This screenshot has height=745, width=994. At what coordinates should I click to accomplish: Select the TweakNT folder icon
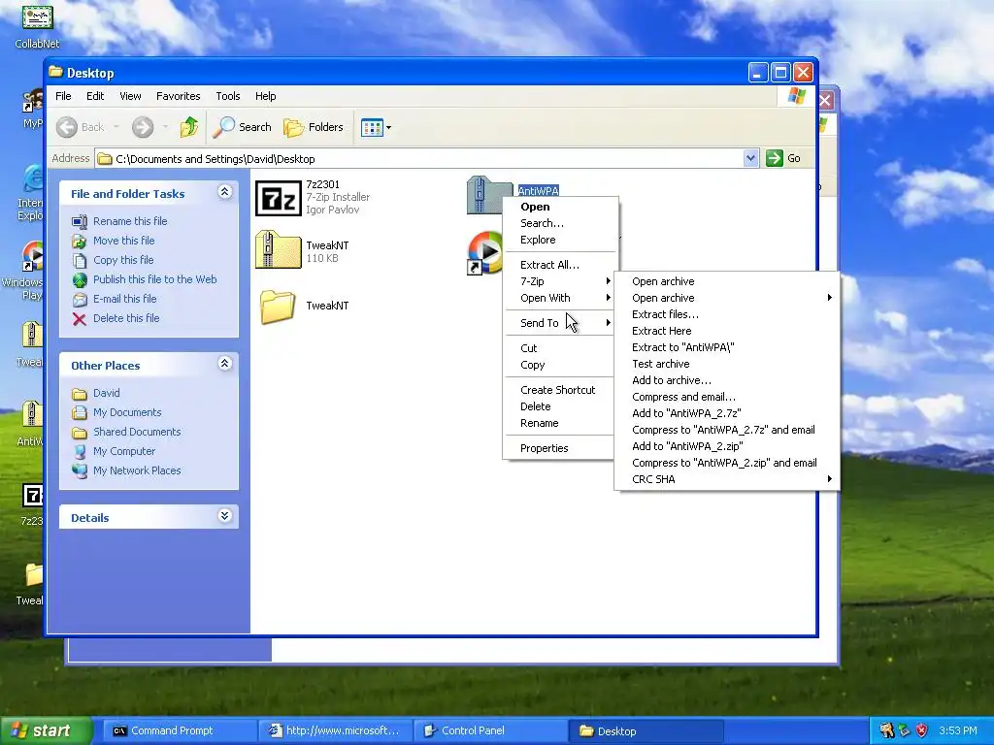(x=278, y=307)
